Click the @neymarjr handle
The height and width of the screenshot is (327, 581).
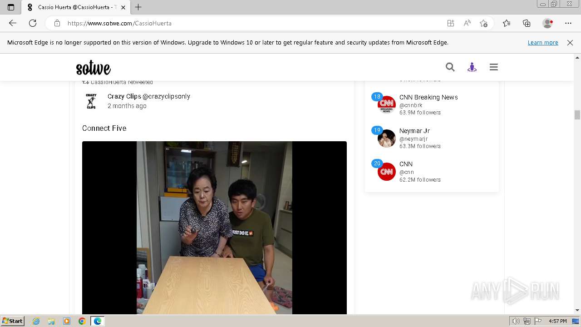coord(414,139)
